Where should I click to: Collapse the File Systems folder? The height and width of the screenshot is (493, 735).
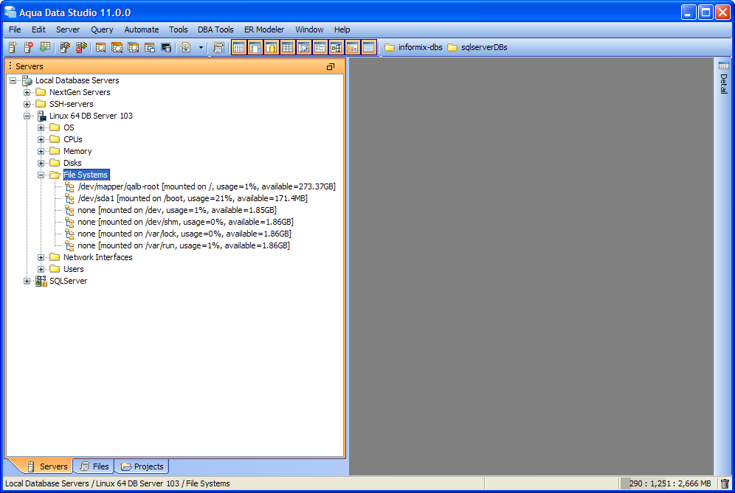pyautogui.click(x=41, y=175)
